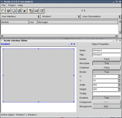The height and width of the screenshot is (118, 122).
Task: Click the Object Properties heading
Action: click(x=100, y=44)
